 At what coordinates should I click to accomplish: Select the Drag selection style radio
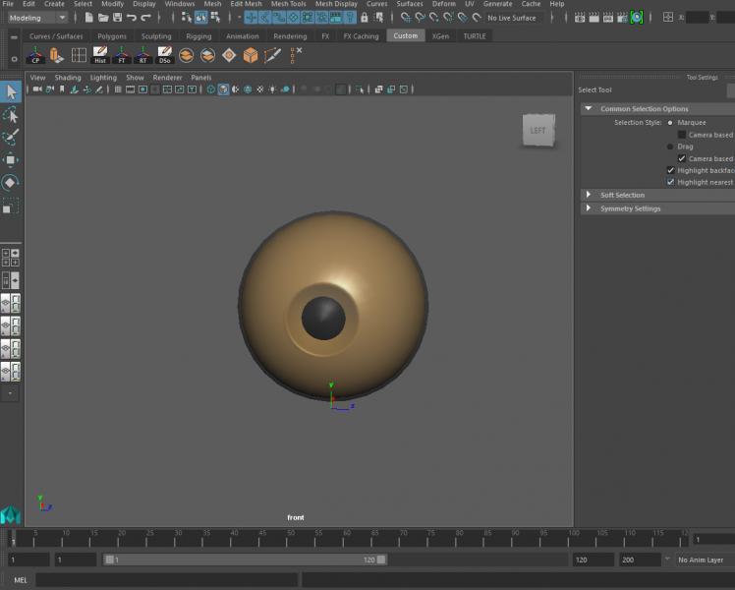pos(670,147)
